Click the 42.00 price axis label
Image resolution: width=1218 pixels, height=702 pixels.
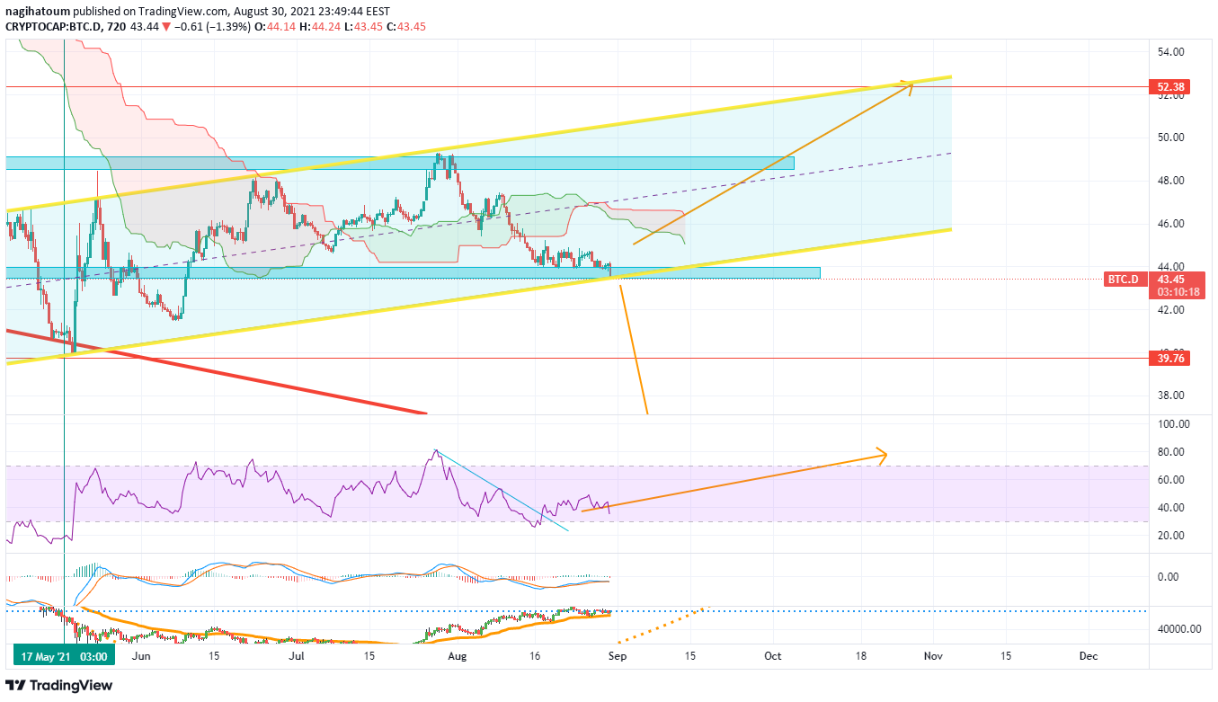1169,310
